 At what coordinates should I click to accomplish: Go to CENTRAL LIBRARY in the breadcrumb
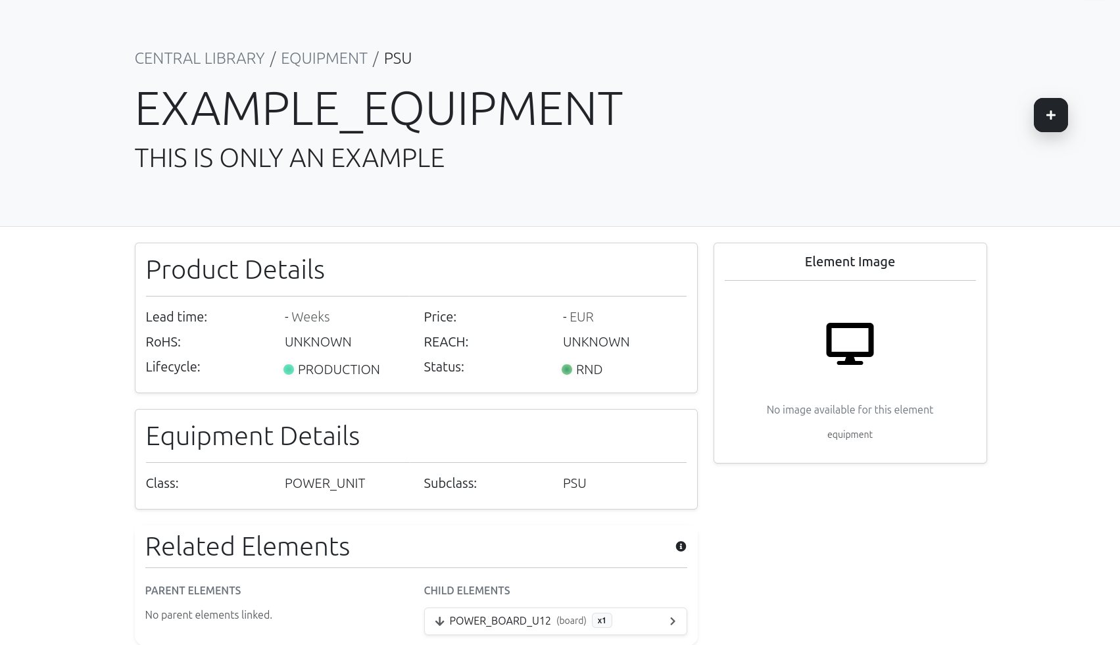[199, 59]
